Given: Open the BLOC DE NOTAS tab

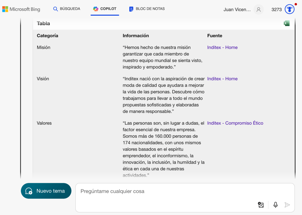Looking at the screenshot, I should pos(147,9).
